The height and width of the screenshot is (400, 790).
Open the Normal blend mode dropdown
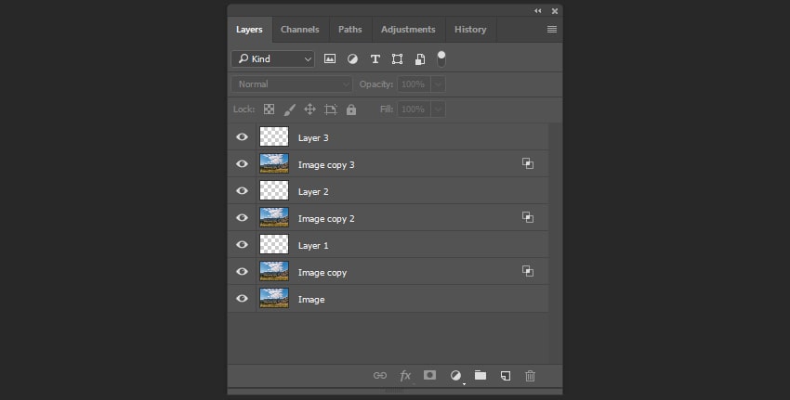[292, 84]
